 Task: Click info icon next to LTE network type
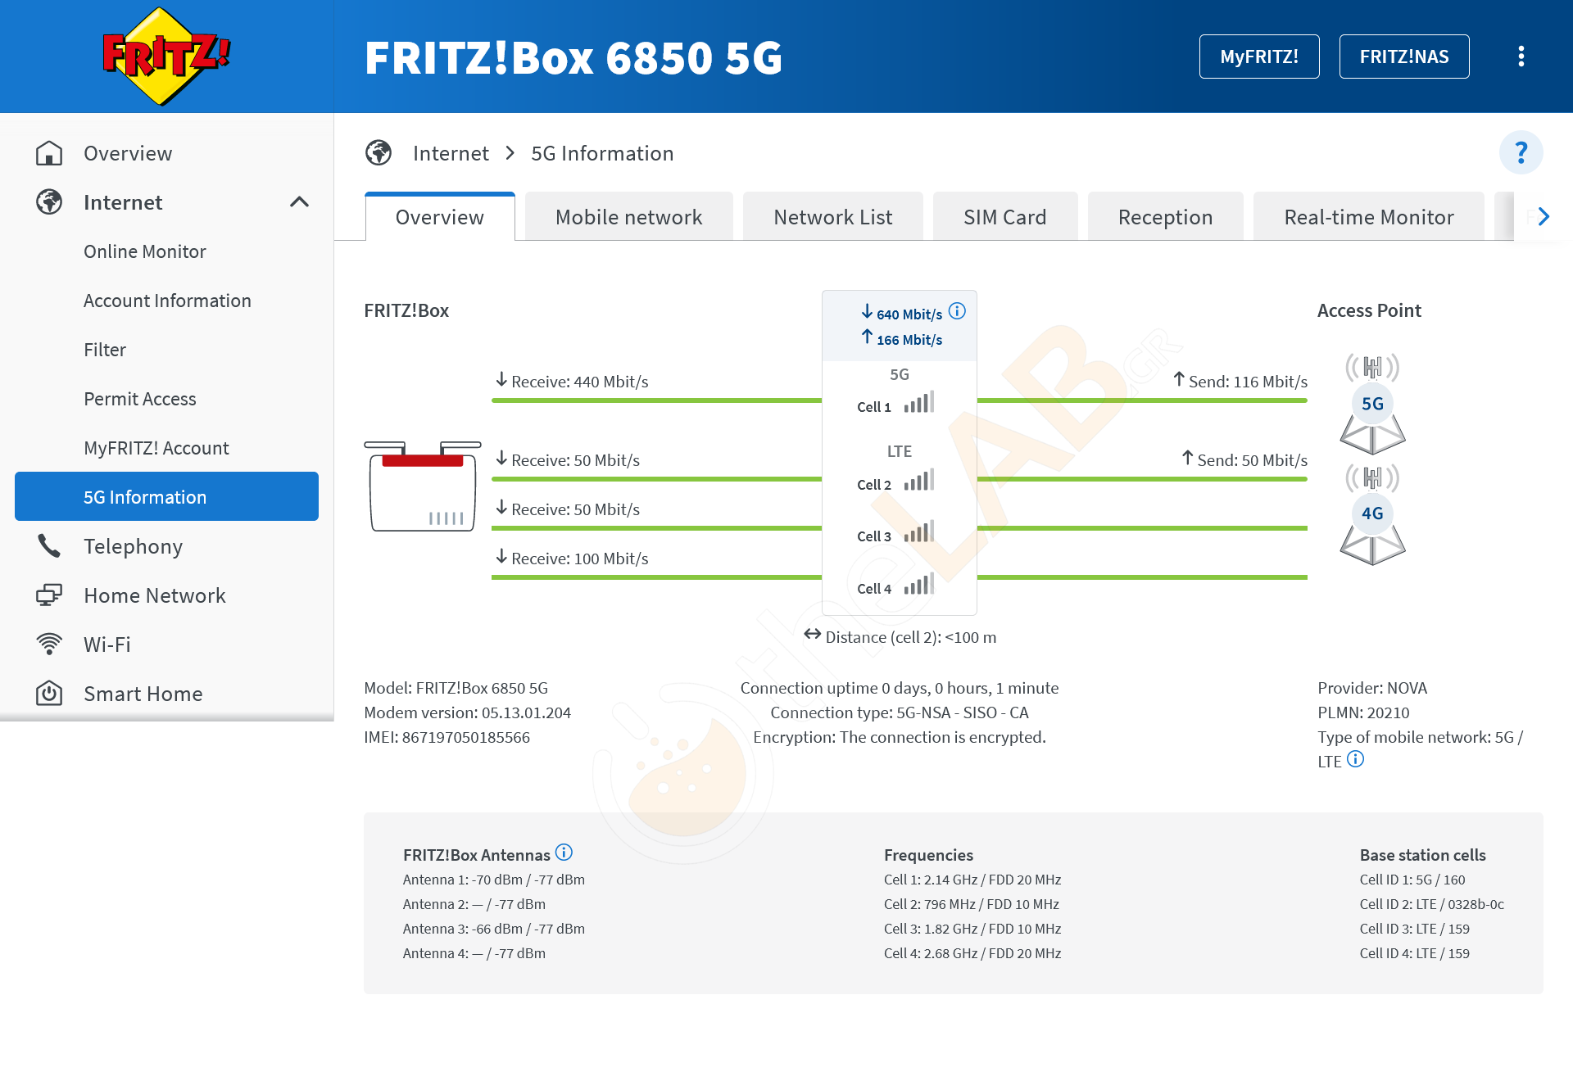[x=1356, y=759]
